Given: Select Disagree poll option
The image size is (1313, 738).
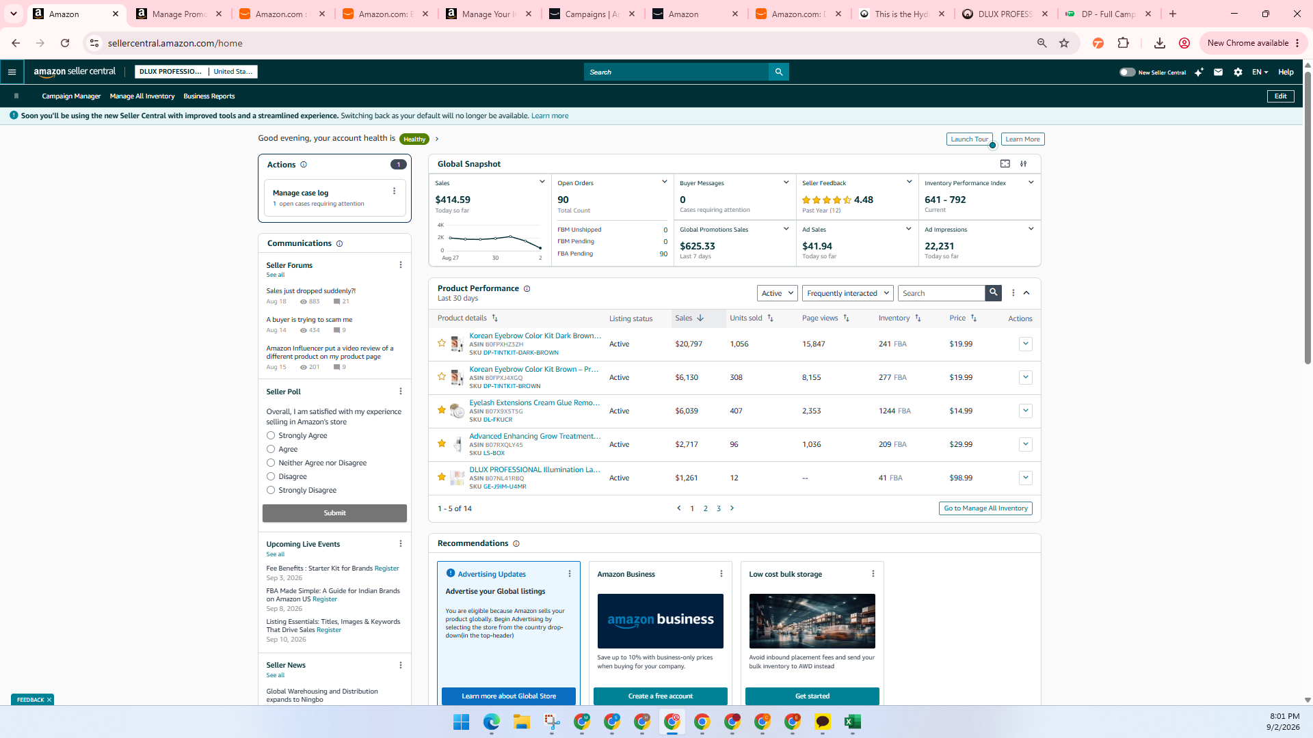Looking at the screenshot, I should [x=271, y=476].
